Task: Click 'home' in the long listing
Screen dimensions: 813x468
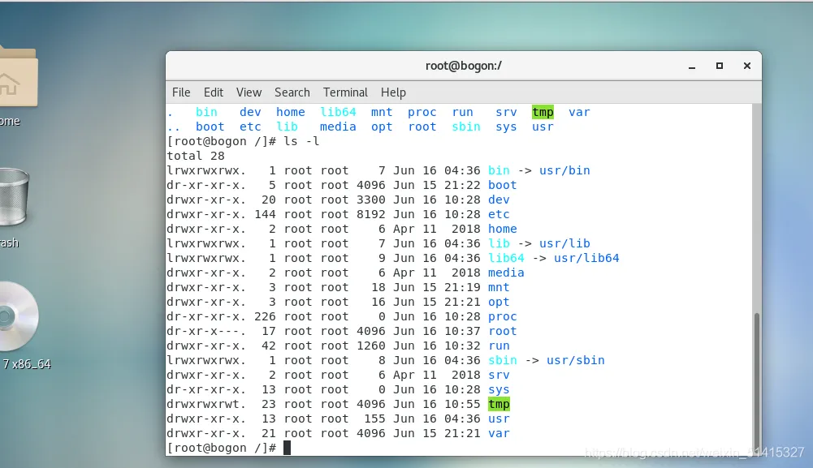Action: [x=503, y=228]
